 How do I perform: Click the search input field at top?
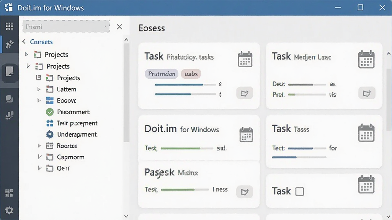click(x=66, y=26)
